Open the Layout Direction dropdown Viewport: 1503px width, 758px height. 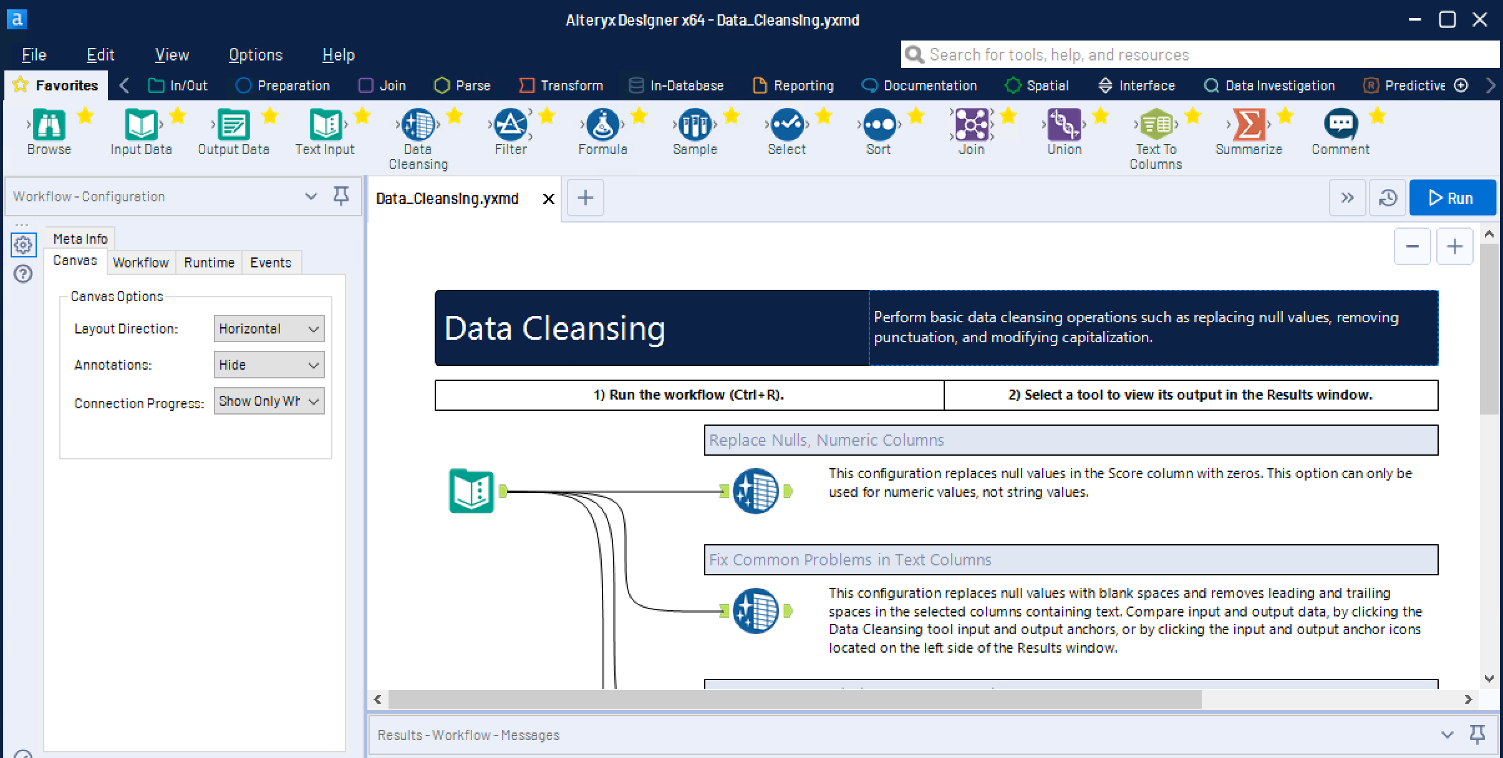(x=269, y=329)
